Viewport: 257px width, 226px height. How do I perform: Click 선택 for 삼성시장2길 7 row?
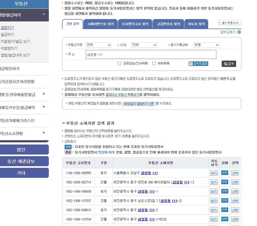(235, 201)
